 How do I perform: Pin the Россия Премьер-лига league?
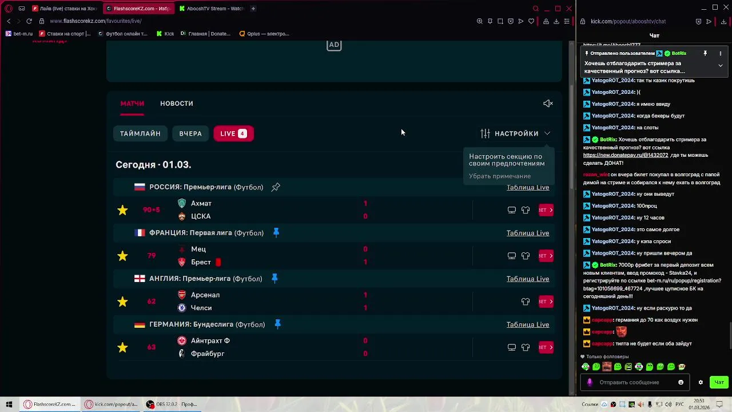coord(276,187)
